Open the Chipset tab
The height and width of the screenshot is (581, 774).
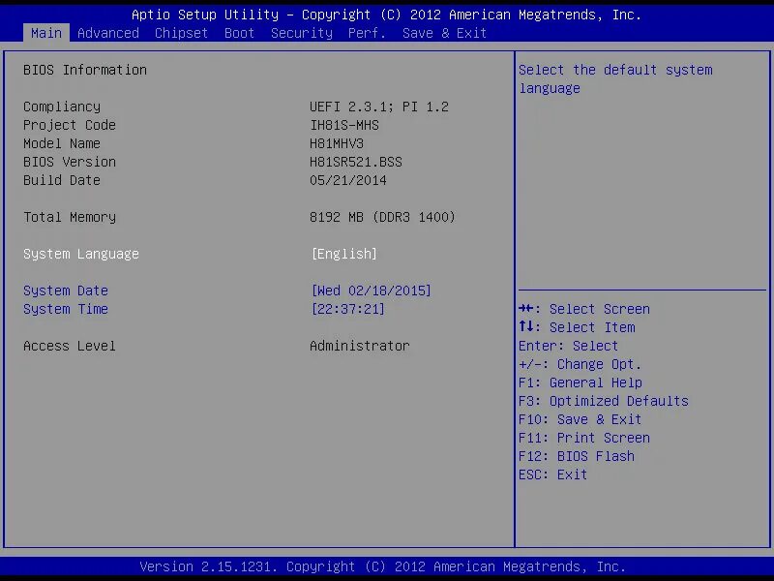pos(181,33)
